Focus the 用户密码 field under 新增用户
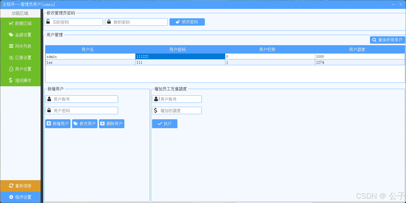This screenshot has height=203, width=406. [x=81, y=111]
